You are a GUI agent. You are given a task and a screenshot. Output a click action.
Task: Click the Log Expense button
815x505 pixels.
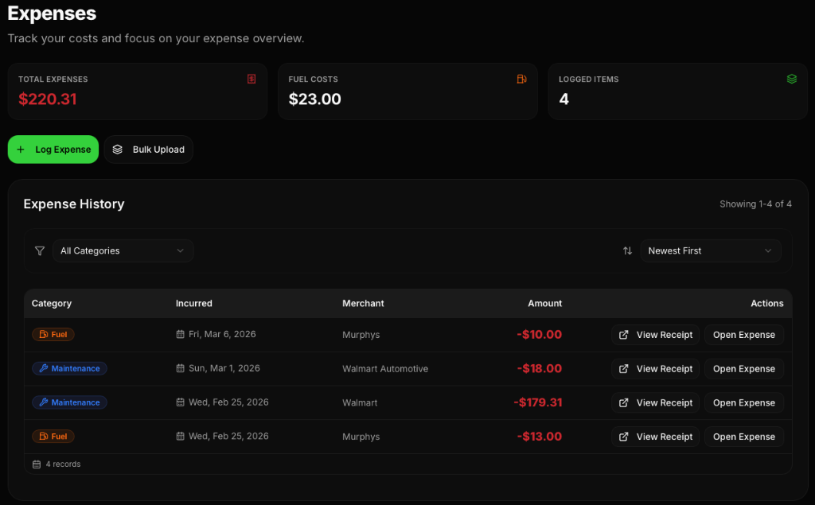pos(53,149)
